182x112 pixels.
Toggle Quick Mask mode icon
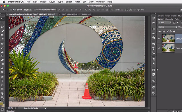pos(2,109)
